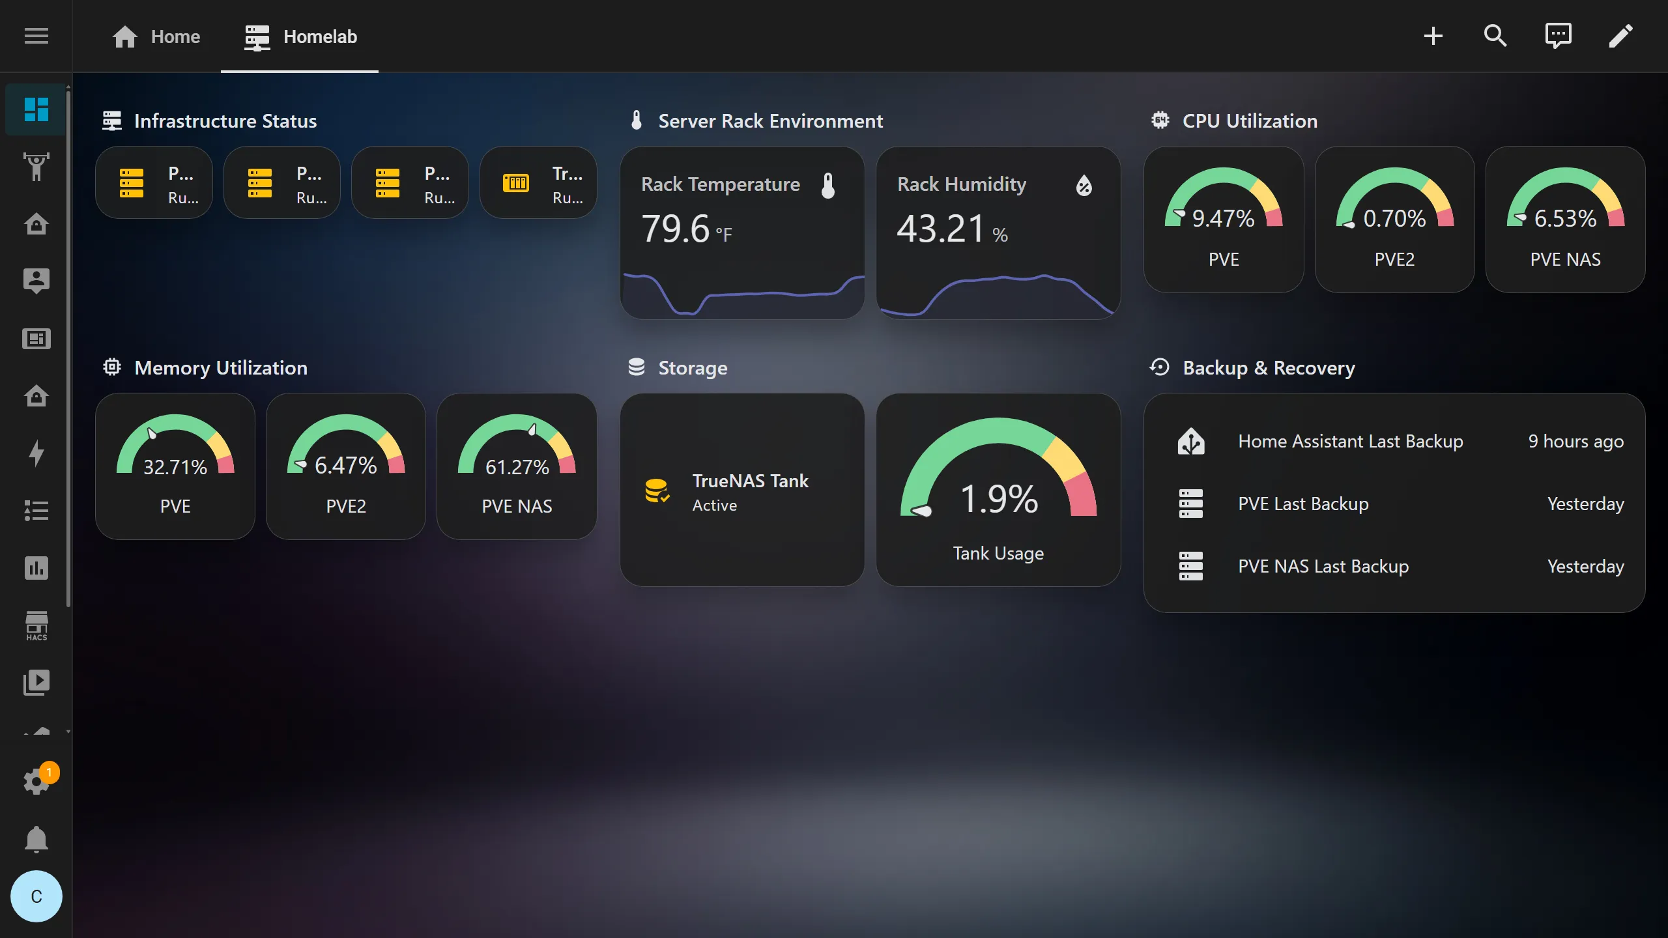Open user profile avatar C
The image size is (1668, 938).
[36, 896]
